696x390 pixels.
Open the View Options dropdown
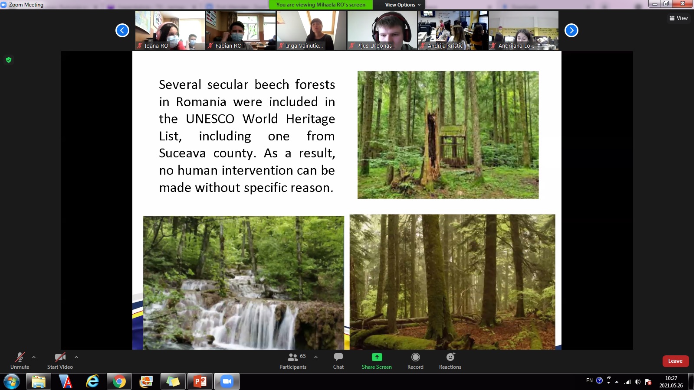[x=403, y=5]
